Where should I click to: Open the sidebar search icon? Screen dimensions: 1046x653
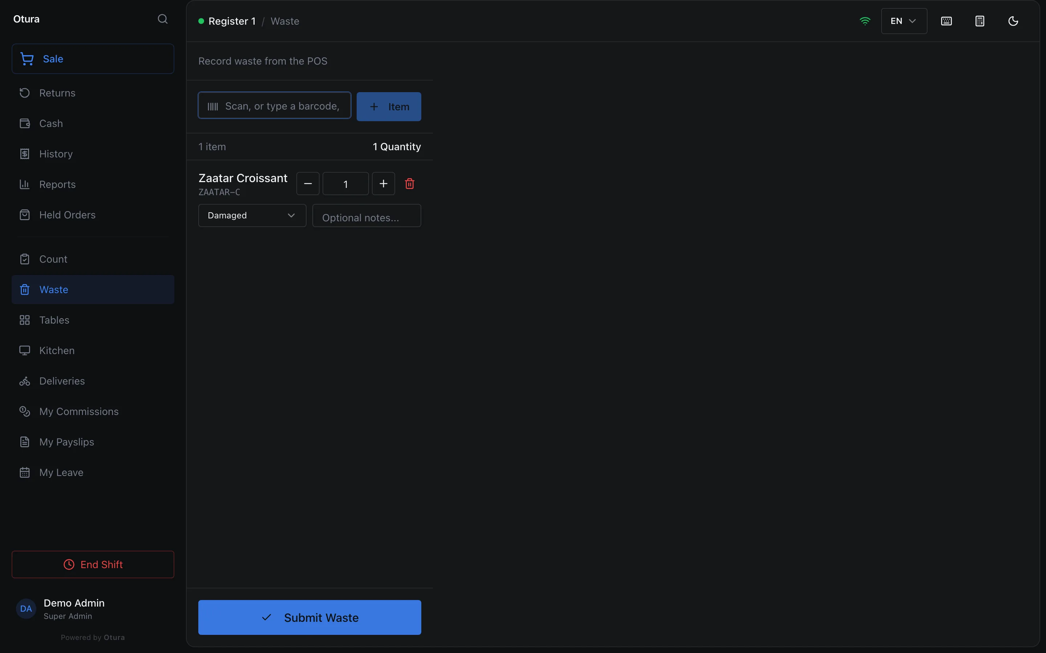(162, 19)
